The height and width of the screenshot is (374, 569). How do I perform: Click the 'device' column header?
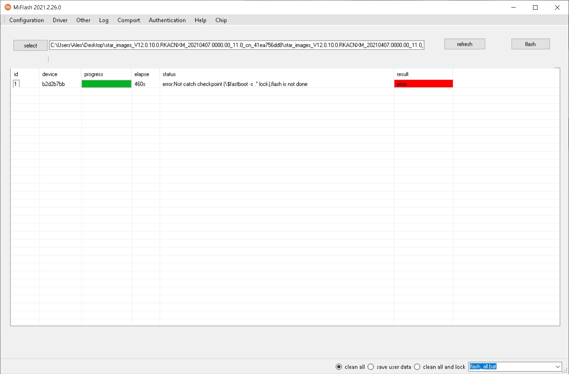tap(60, 74)
